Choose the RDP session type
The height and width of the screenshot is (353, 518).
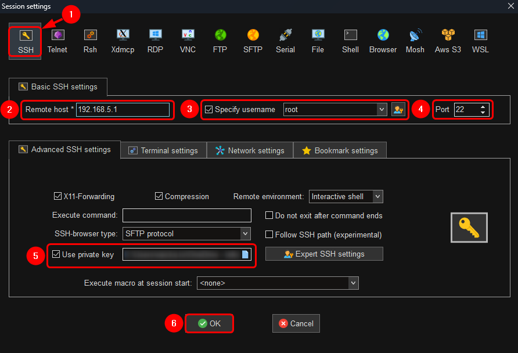[155, 41]
